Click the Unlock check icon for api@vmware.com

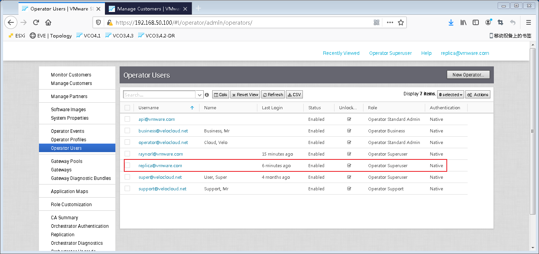click(x=349, y=119)
